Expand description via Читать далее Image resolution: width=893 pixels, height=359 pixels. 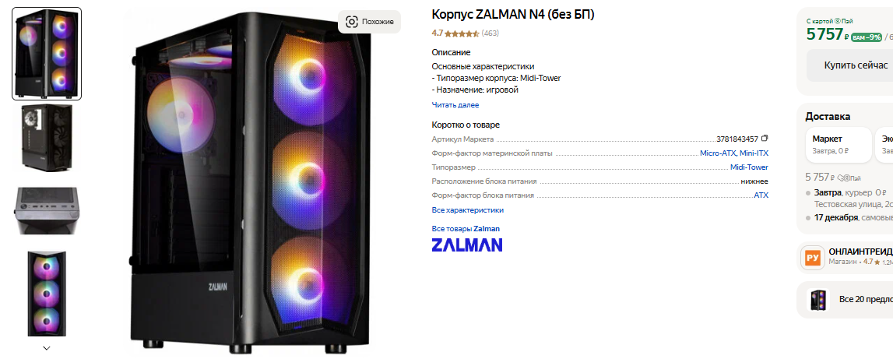click(455, 105)
